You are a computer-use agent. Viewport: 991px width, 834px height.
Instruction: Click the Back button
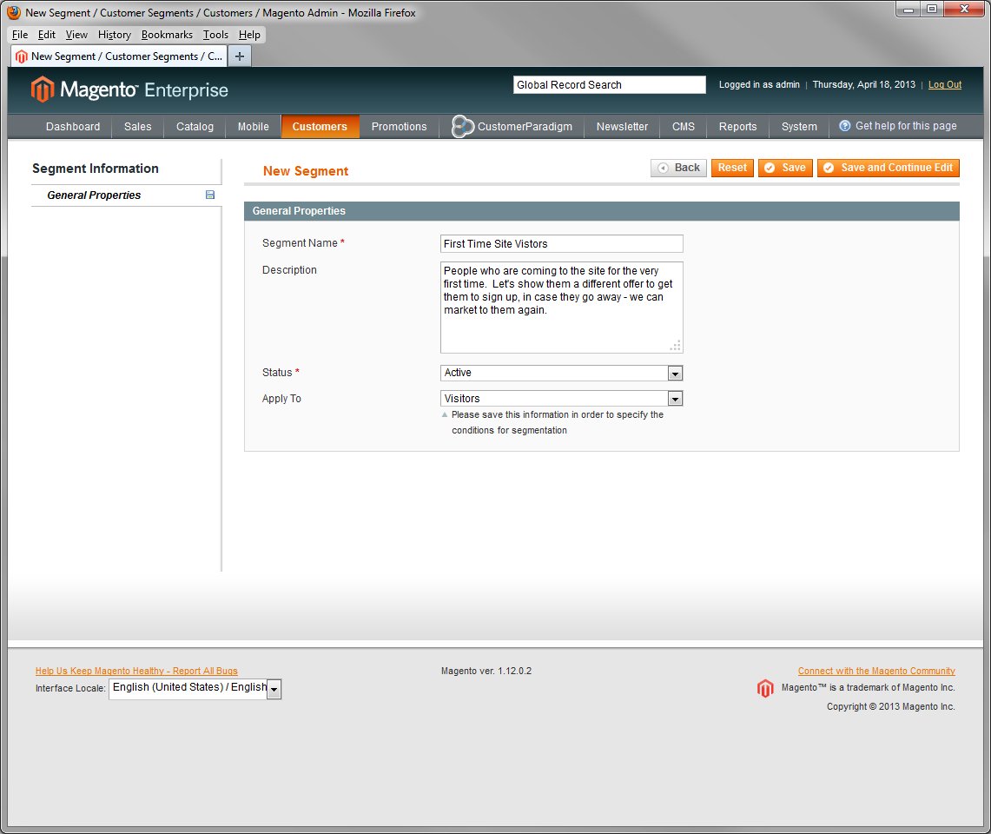[x=679, y=168]
